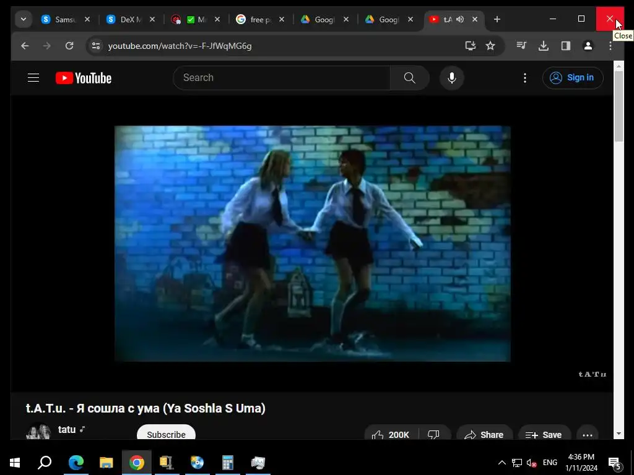This screenshot has width=634, height=475.
Task: Click the address bar URL
Action: pos(180,46)
